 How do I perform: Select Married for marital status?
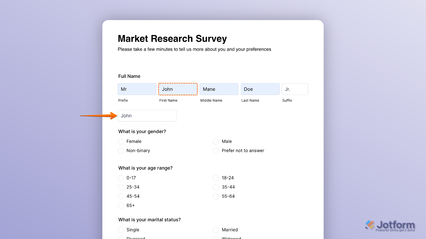tap(216, 230)
